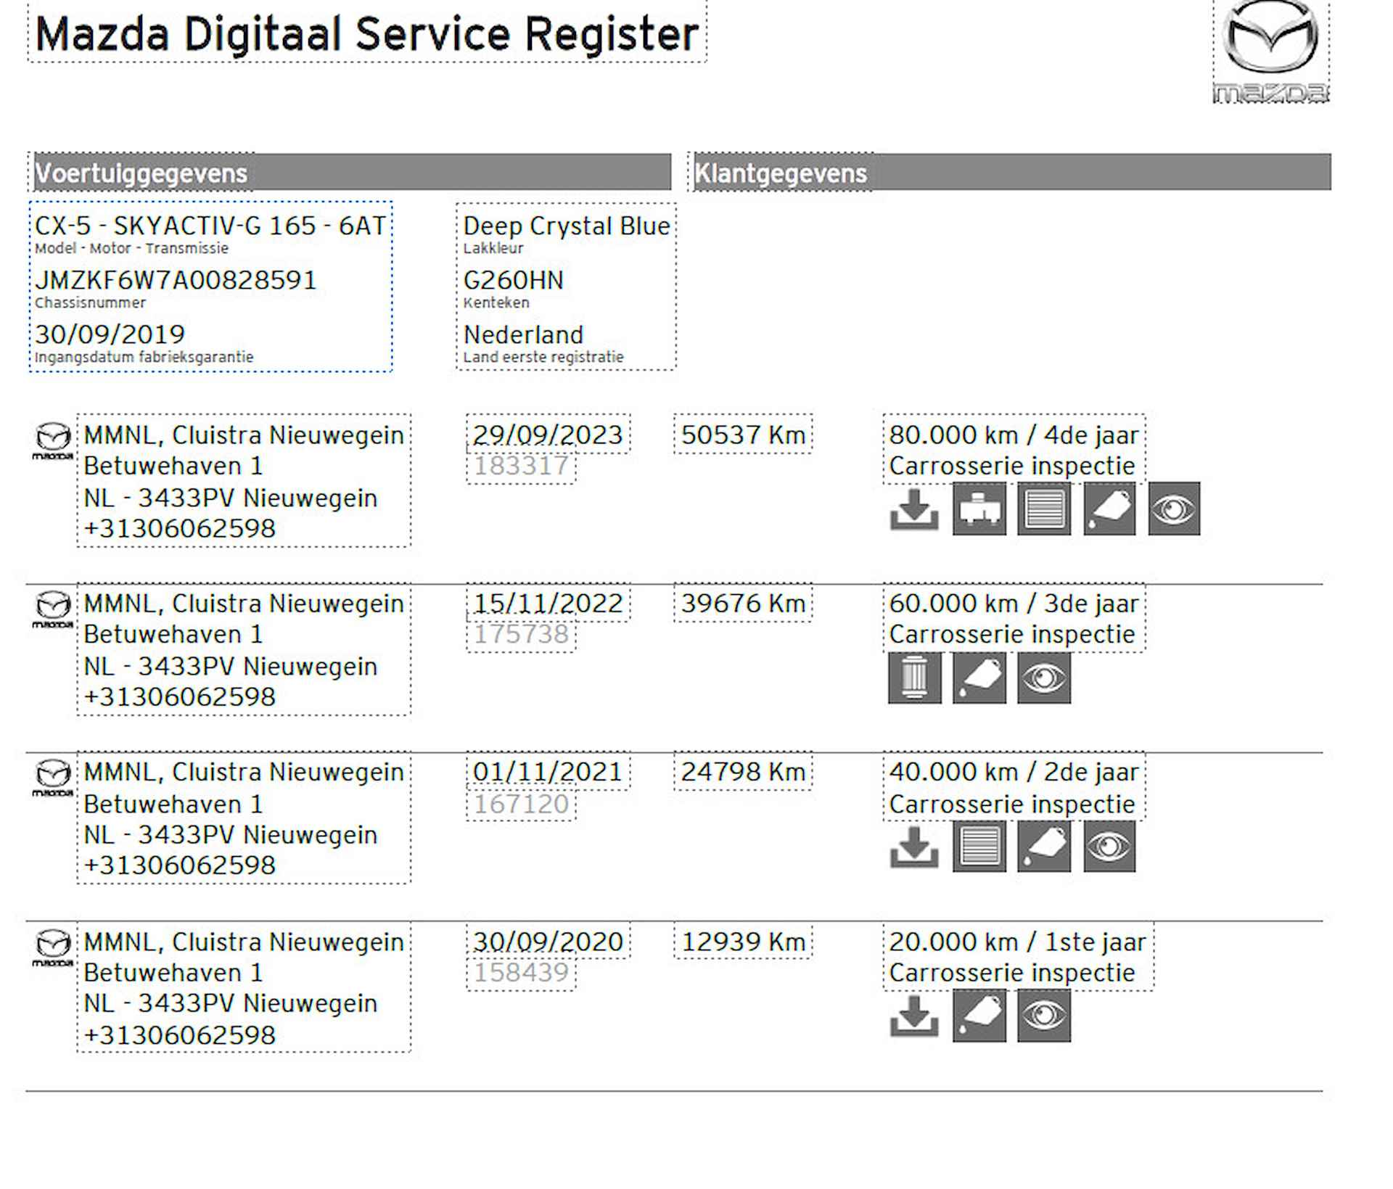The image size is (1393, 1189).
Task: Click the service date 01/11/2021
Action: click(548, 772)
